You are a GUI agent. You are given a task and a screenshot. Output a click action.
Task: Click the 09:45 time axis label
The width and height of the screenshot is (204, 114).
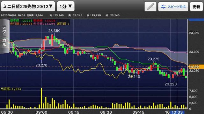pos(138,112)
